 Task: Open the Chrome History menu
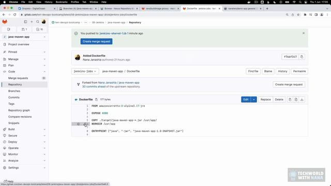[x=48, y=2]
